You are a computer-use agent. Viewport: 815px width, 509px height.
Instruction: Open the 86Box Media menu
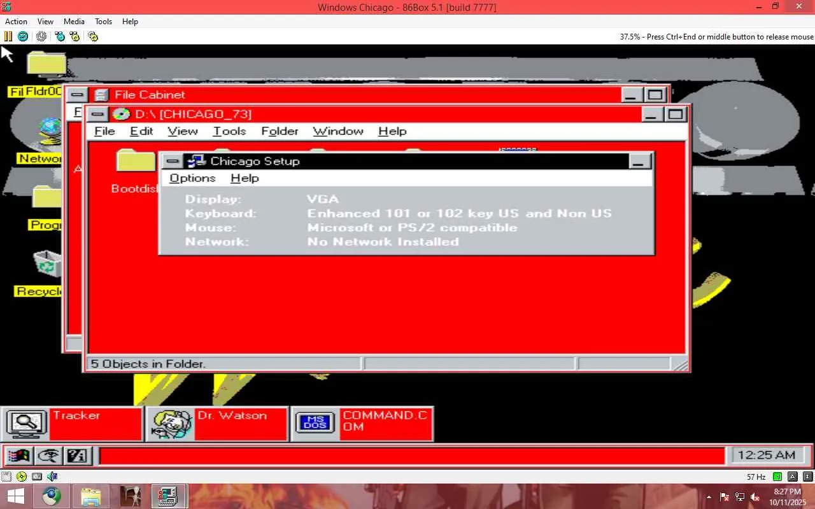point(74,21)
